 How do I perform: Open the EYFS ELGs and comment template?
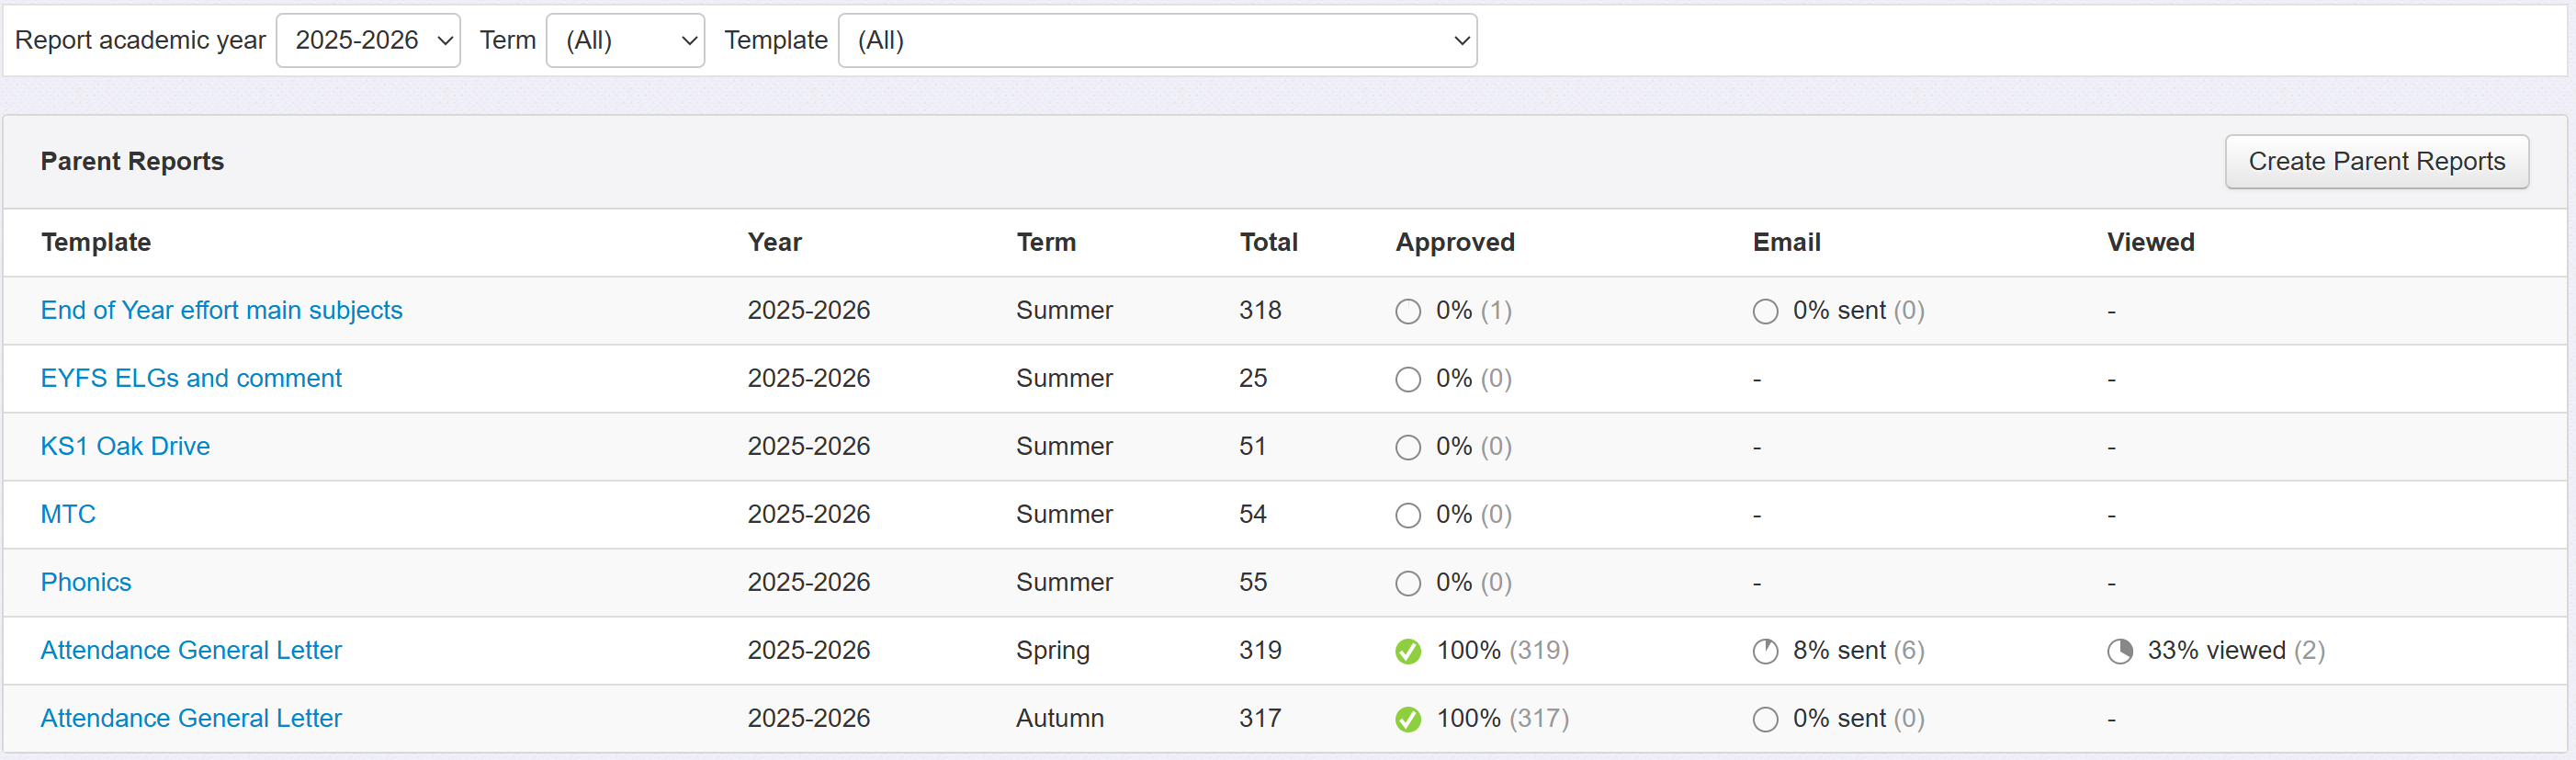coord(191,379)
